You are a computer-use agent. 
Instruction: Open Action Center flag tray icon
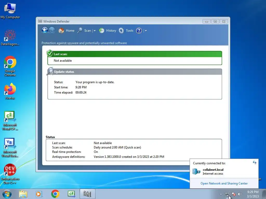234,194
